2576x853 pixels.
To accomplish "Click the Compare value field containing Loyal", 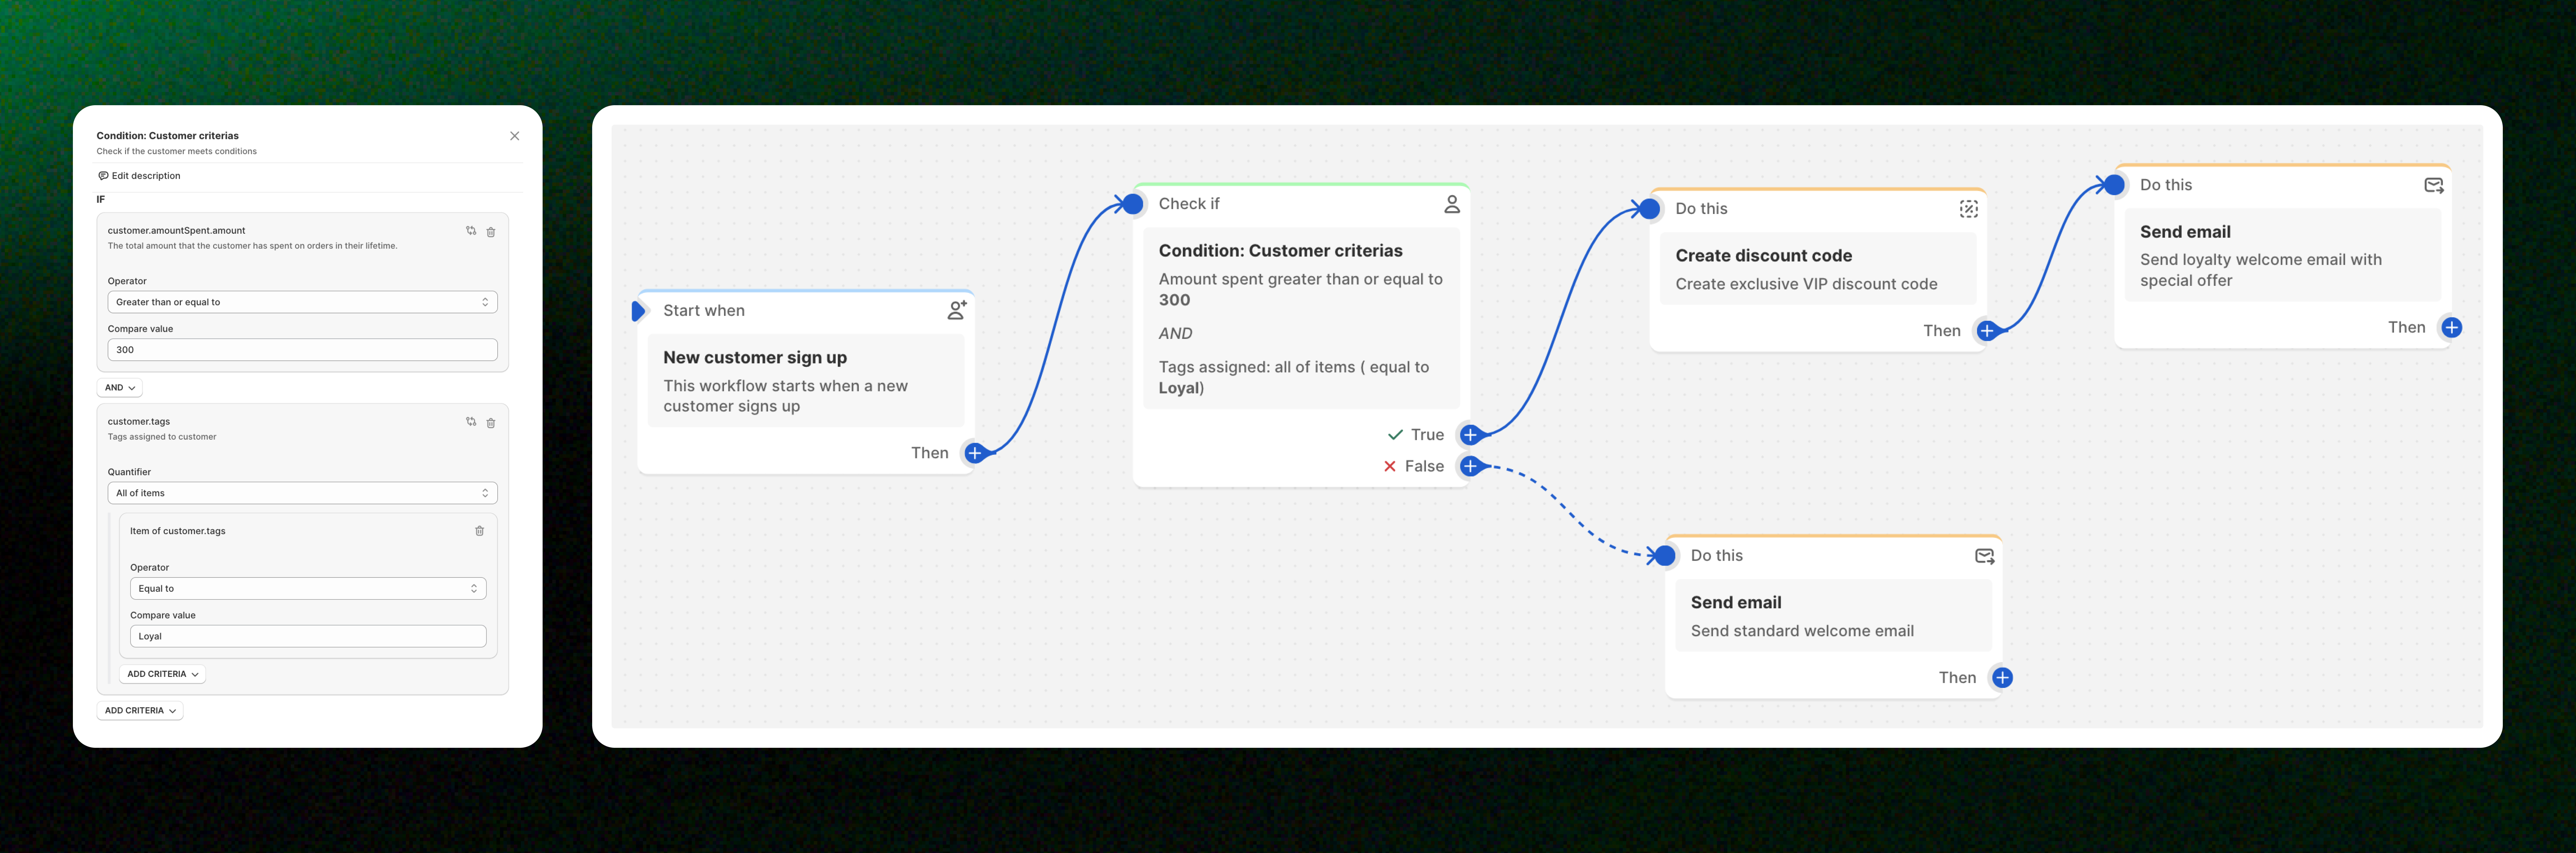I will (308, 636).
